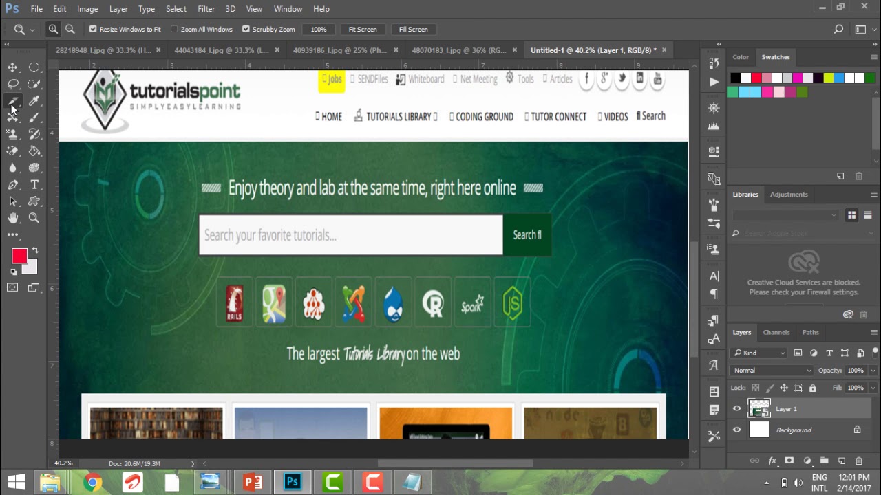Viewport: 881px width, 495px height.
Task: Open the Layer menu
Action: (118, 9)
